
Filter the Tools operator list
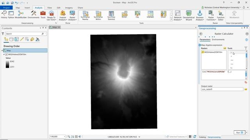pyautogui.click(x=246, y=48)
